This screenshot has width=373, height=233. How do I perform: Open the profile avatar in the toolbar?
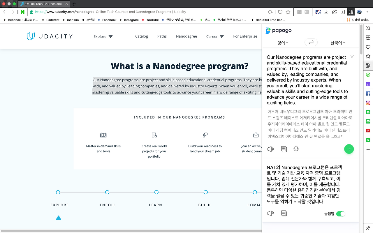[359, 12]
